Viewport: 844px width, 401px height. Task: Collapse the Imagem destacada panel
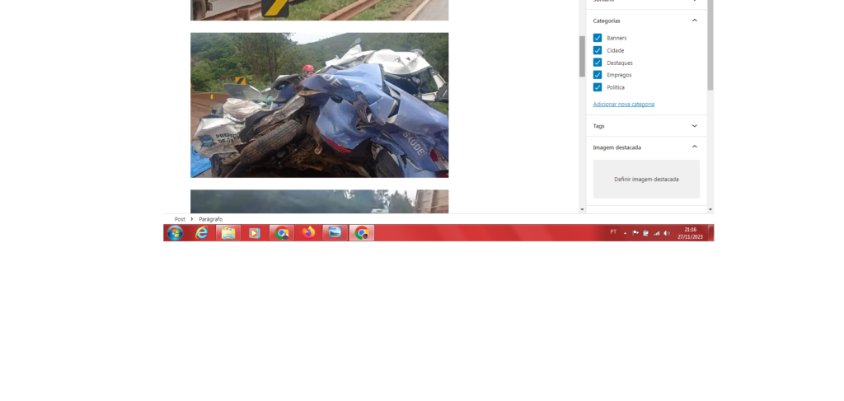pos(646,147)
